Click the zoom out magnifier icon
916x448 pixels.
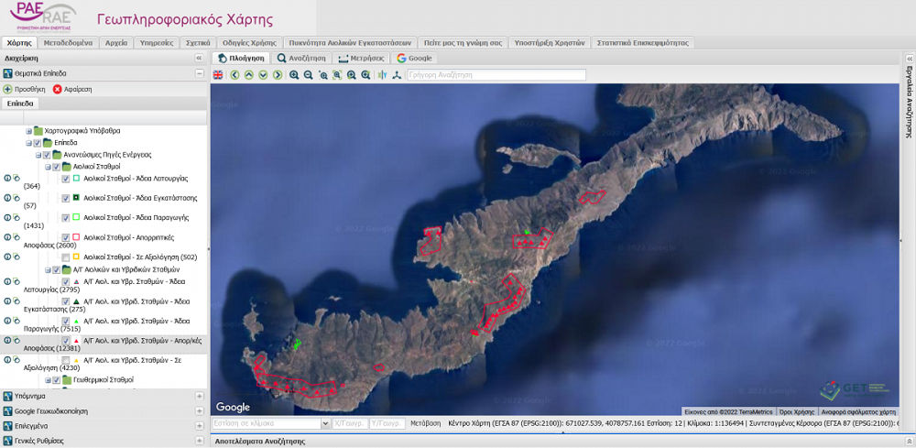tap(309, 75)
